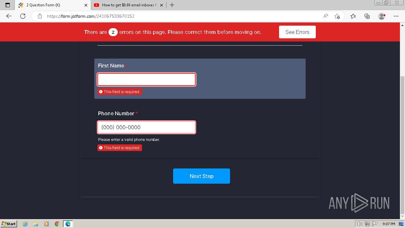Open the Collections icon
405x228 pixels.
coord(367,16)
